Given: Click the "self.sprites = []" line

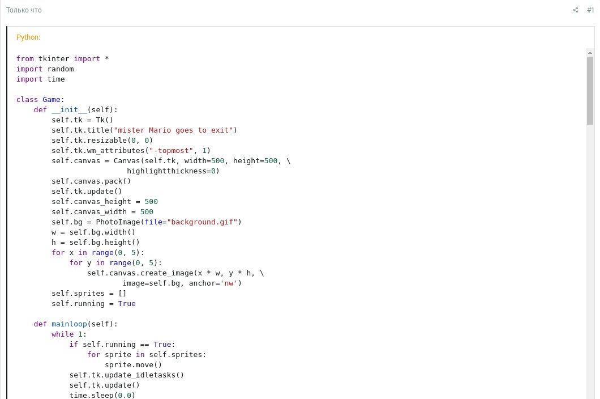Looking at the screenshot, I should (x=89, y=294).
